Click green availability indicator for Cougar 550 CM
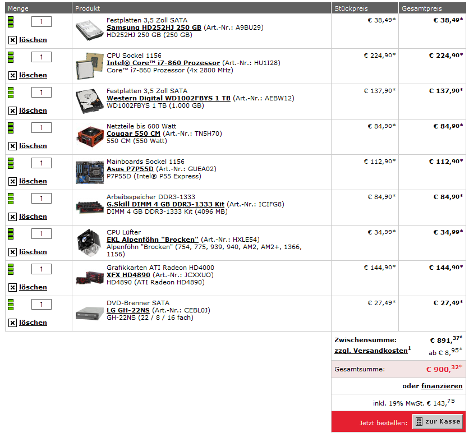Image resolution: width=469 pixels, height=437 pixels. pyautogui.click(x=11, y=128)
